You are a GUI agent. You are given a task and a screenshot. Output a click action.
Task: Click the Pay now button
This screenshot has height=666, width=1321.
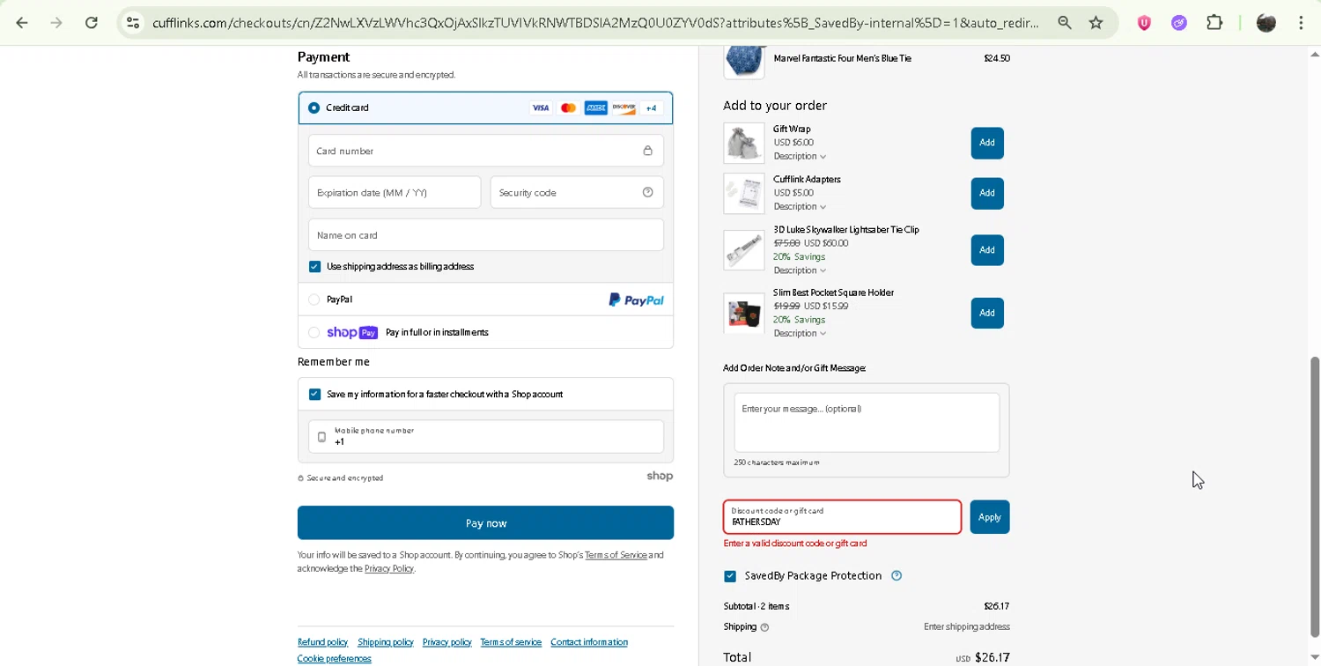click(485, 523)
